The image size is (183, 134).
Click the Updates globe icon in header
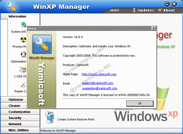[x=134, y=10]
